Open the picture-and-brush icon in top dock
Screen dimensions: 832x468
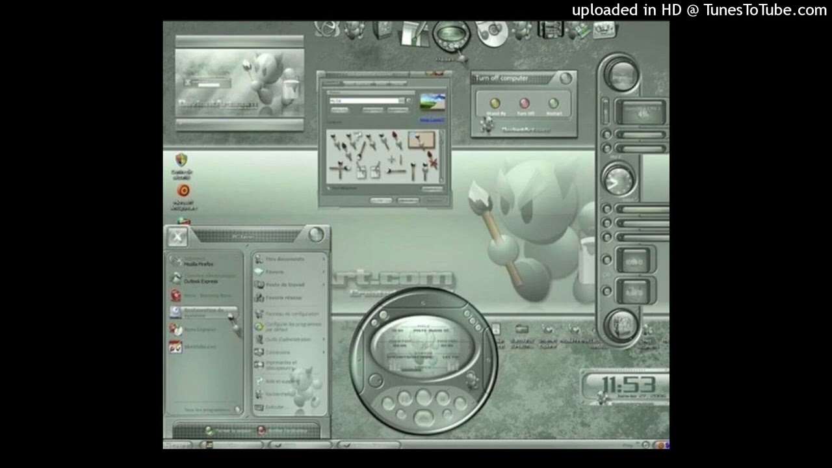click(413, 33)
